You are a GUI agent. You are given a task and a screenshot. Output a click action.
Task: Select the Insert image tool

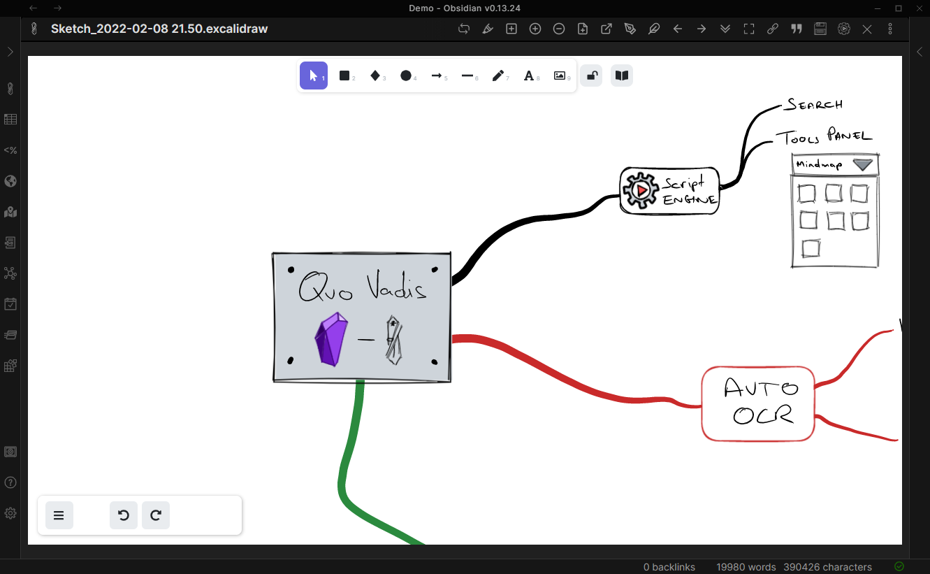[560, 76]
